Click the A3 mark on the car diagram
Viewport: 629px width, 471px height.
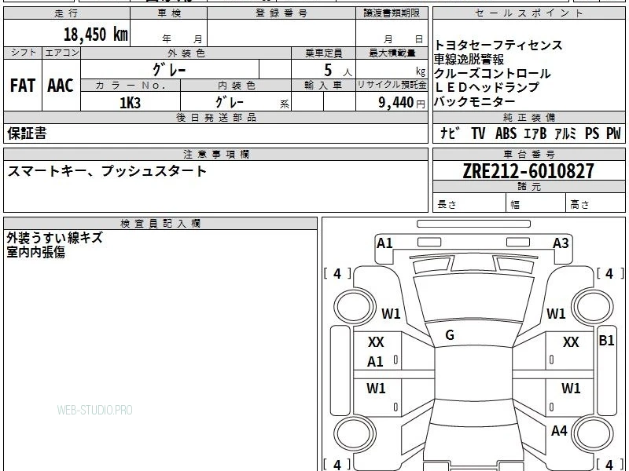click(x=561, y=243)
